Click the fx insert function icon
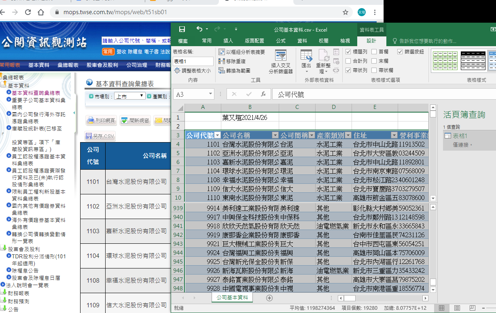Image resolution: width=496 pixels, height=313 pixels. click(263, 94)
